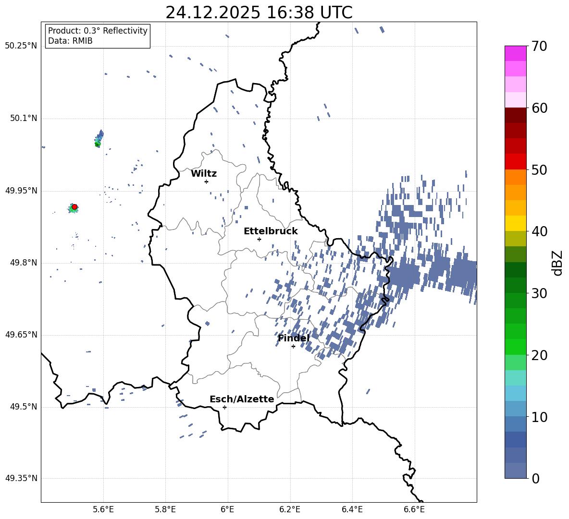Click the title 24.12.2025 16:38 UTC
Image resolution: width=569 pixels, height=519 pixels.
pos(259,12)
